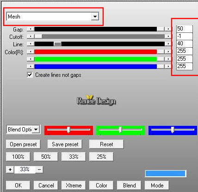Click the Reset button
Viewport: 198px width, 192px height.
[x=106, y=144]
